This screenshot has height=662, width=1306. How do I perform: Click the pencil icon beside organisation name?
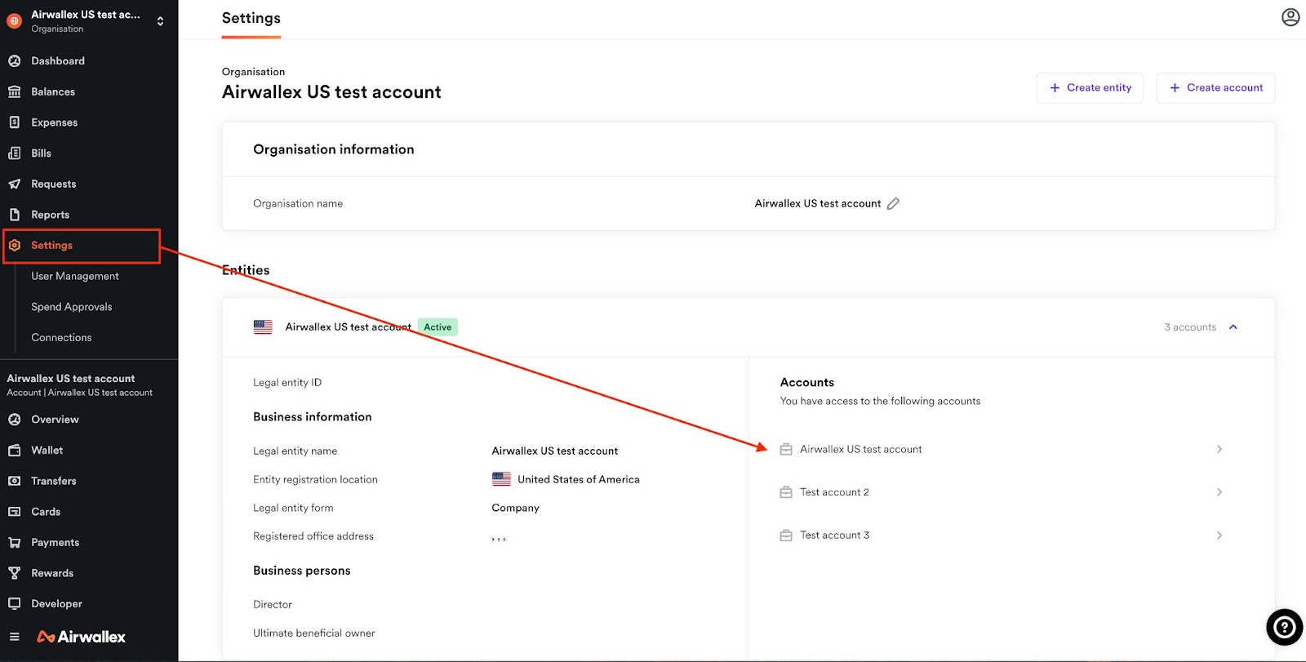893,204
